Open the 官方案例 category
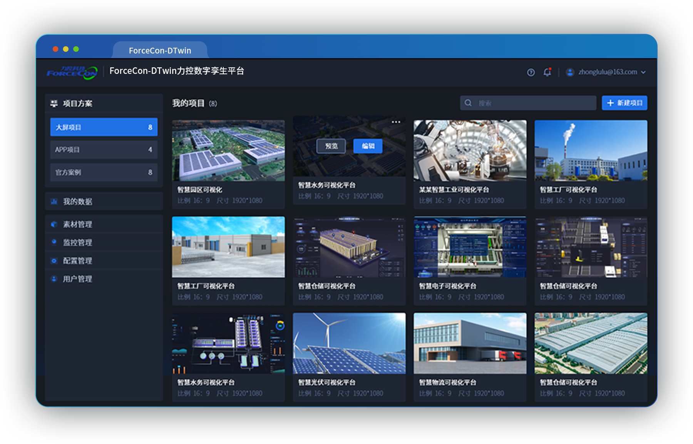Screen dimensions: 693x444 coord(104,172)
